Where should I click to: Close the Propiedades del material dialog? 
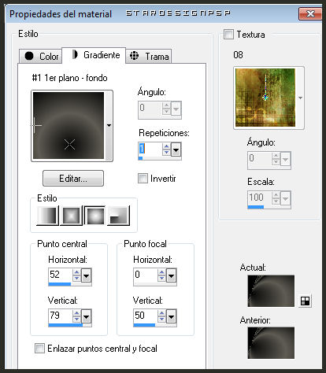[310, 13]
